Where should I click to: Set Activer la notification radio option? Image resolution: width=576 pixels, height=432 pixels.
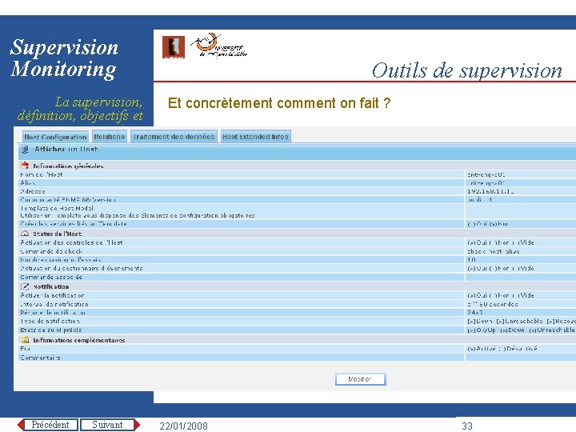500,295
